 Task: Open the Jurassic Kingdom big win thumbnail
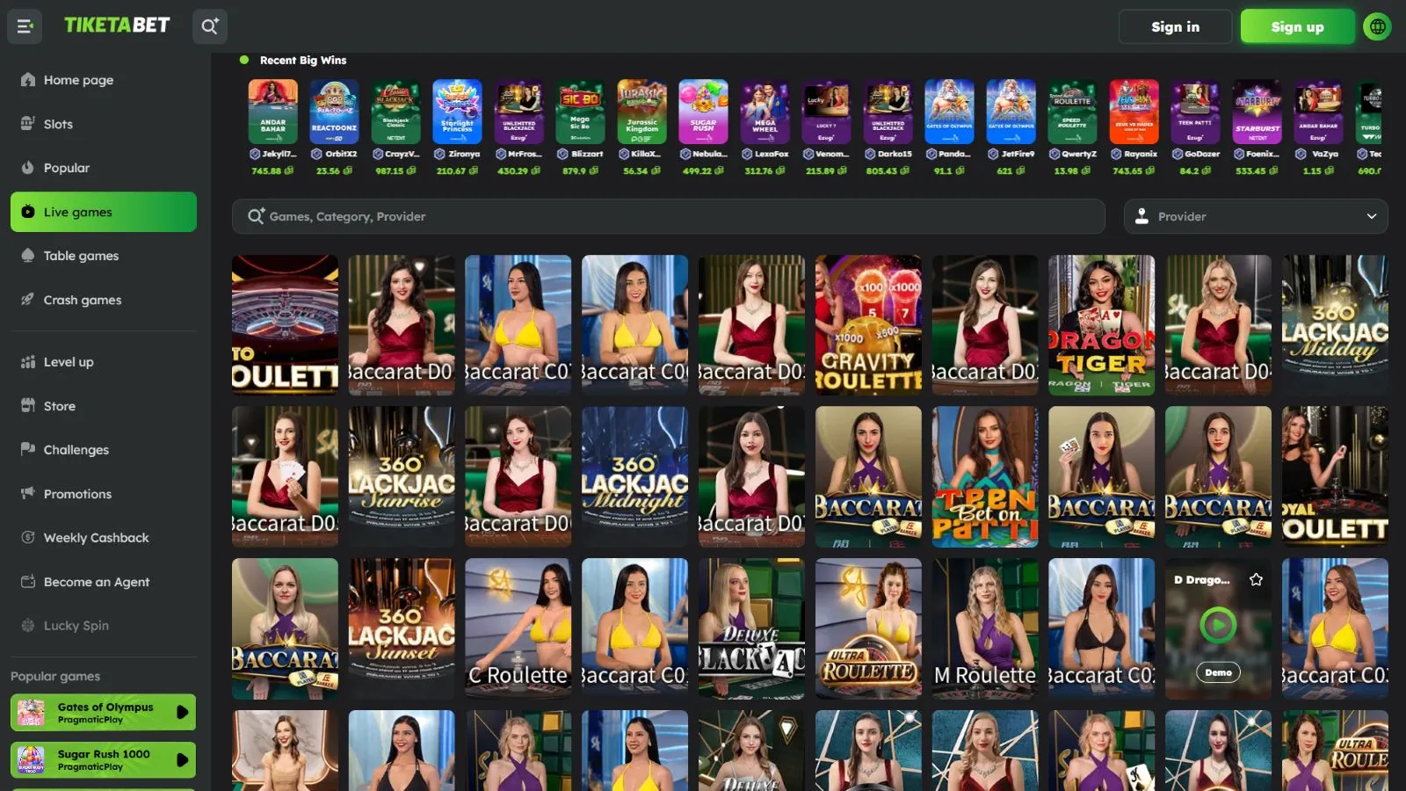tap(641, 112)
